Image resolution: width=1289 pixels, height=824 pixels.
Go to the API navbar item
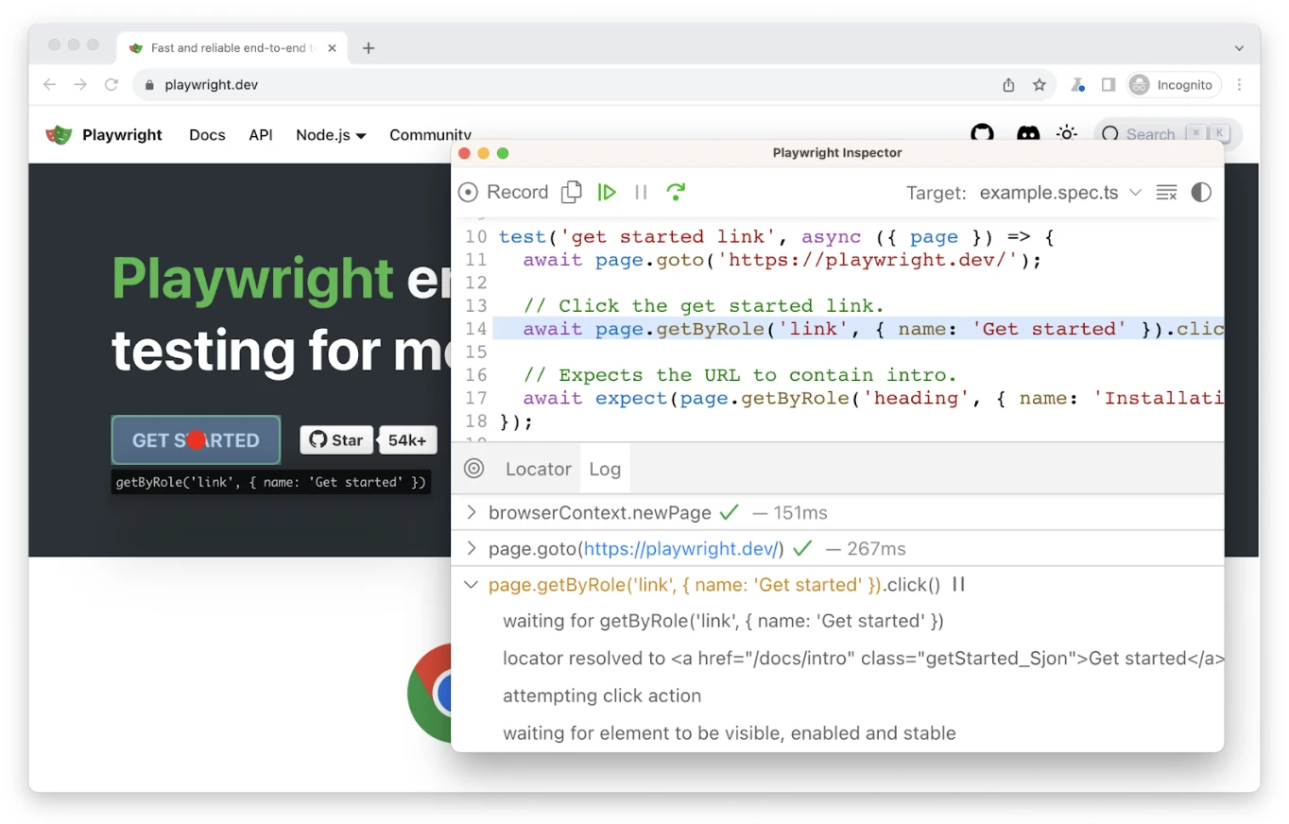pos(261,135)
